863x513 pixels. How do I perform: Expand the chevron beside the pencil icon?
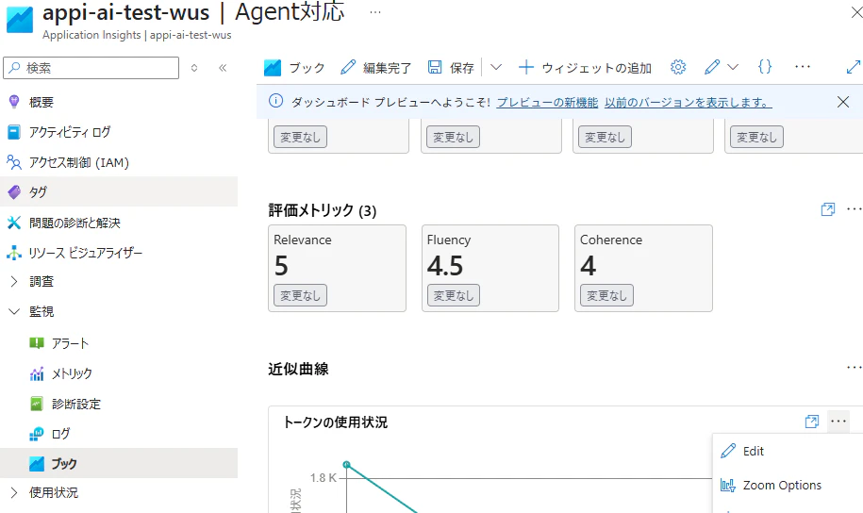(733, 67)
